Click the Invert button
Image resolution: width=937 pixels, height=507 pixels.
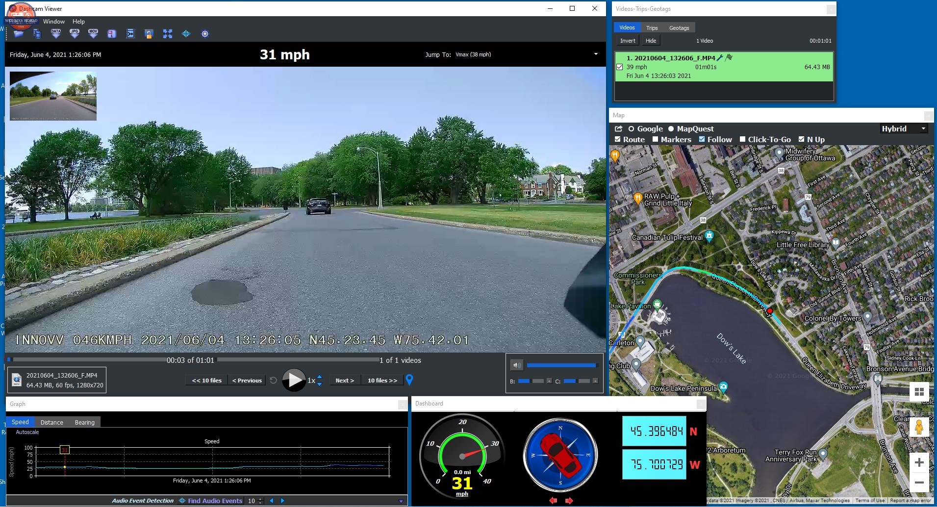click(x=628, y=41)
